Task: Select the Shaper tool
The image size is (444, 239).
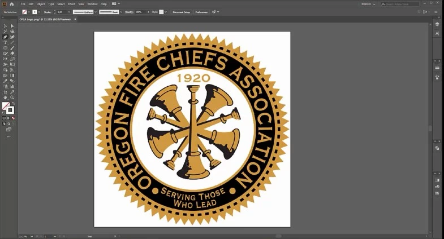Action: (x=5, y=54)
